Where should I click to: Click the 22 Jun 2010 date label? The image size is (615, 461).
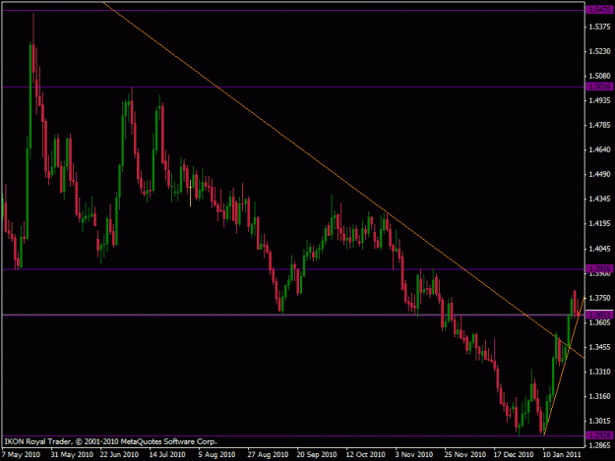(119, 455)
